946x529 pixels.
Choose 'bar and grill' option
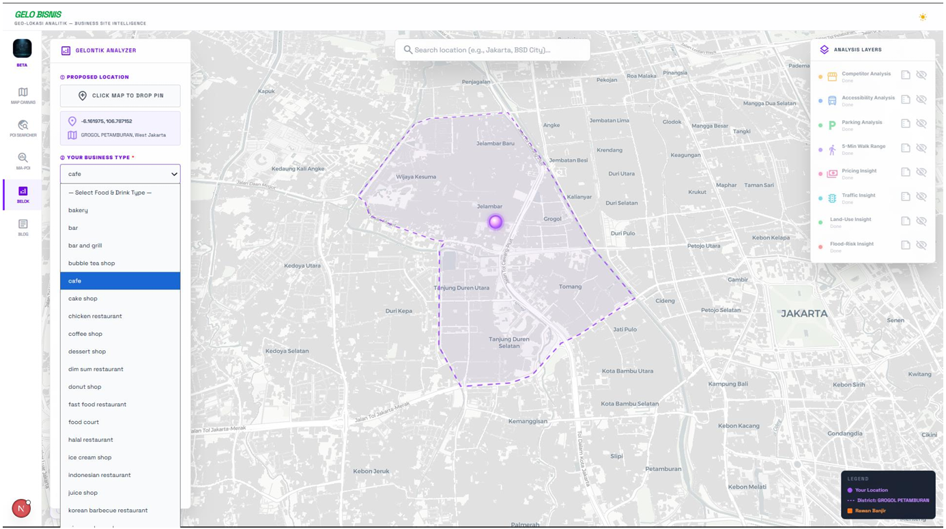pyautogui.click(x=120, y=246)
